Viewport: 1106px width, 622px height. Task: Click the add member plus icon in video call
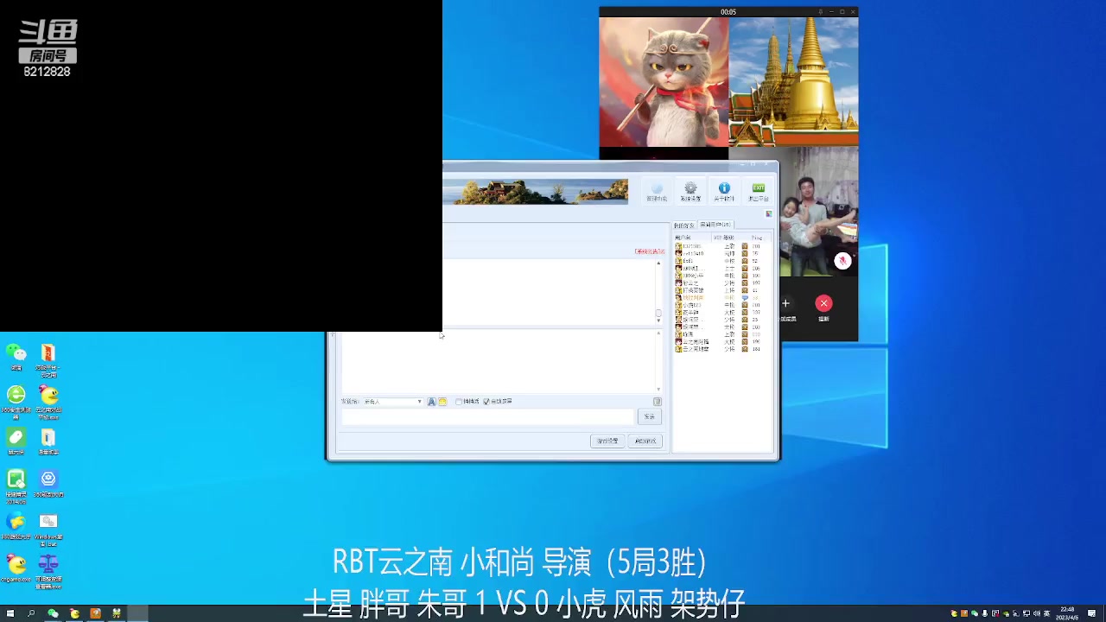pos(785,303)
